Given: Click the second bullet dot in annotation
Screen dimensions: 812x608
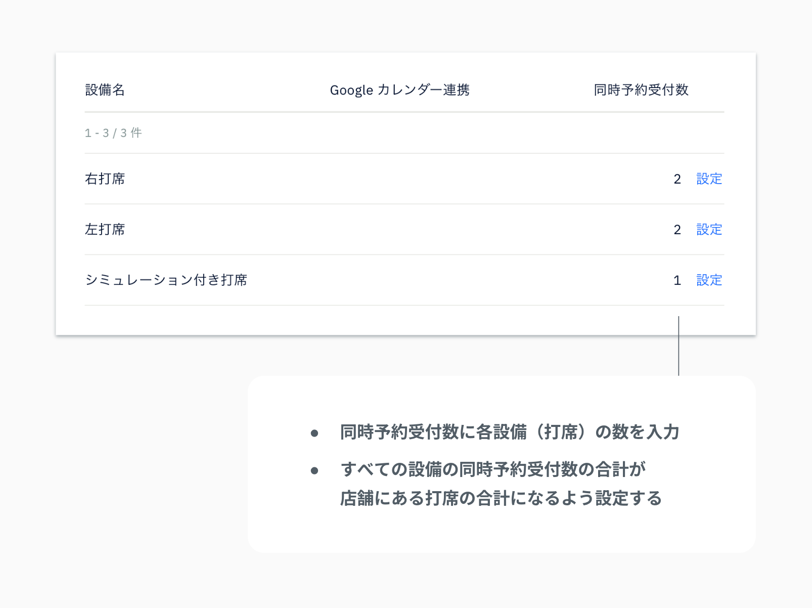Looking at the screenshot, I should [314, 470].
